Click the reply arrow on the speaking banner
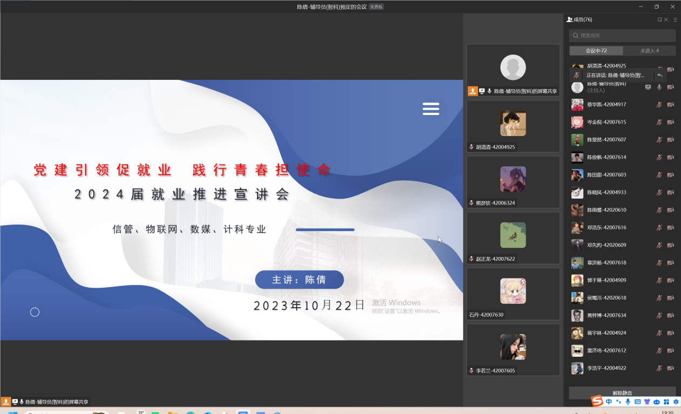 tap(659, 76)
